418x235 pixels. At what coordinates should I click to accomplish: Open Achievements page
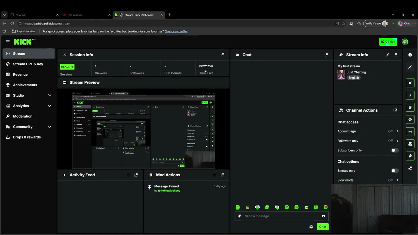pyautogui.click(x=29, y=85)
